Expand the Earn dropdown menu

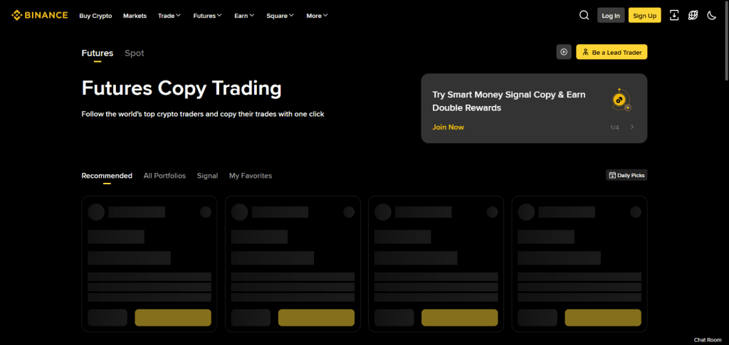(244, 16)
